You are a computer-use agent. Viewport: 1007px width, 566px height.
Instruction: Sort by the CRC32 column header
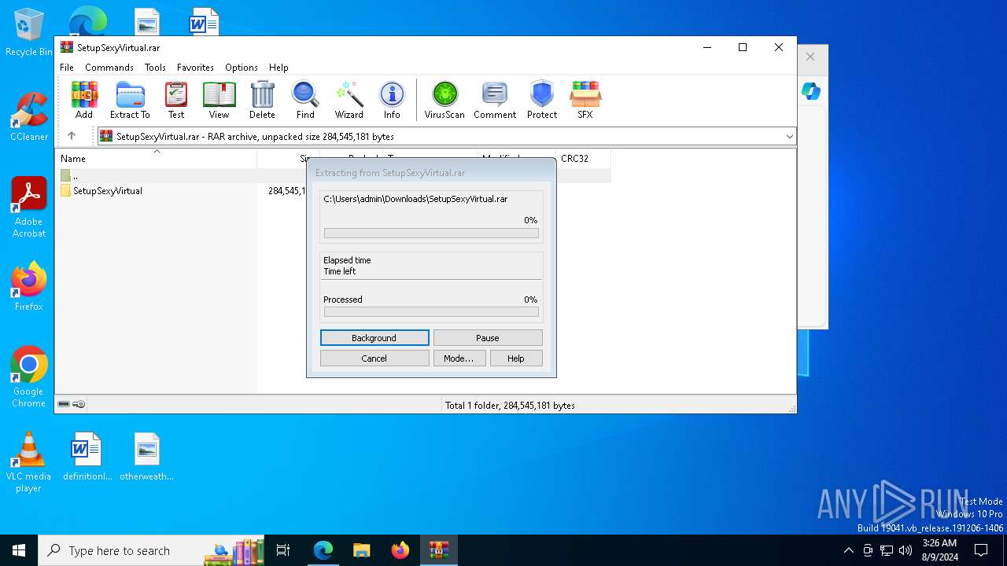[583, 159]
